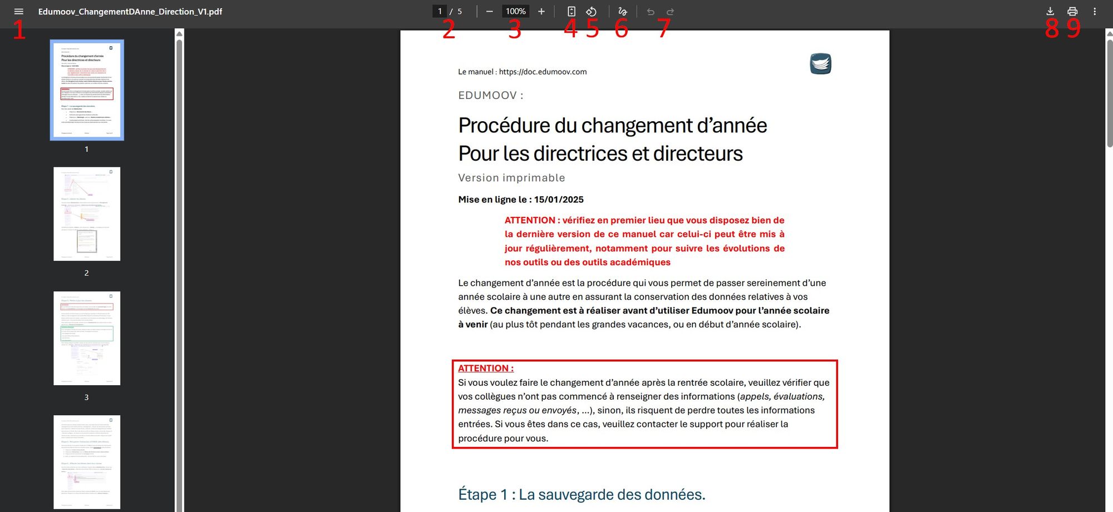This screenshot has width=1113, height=512.
Task: Click the redo arrow icon
Action: click(670, 12)
